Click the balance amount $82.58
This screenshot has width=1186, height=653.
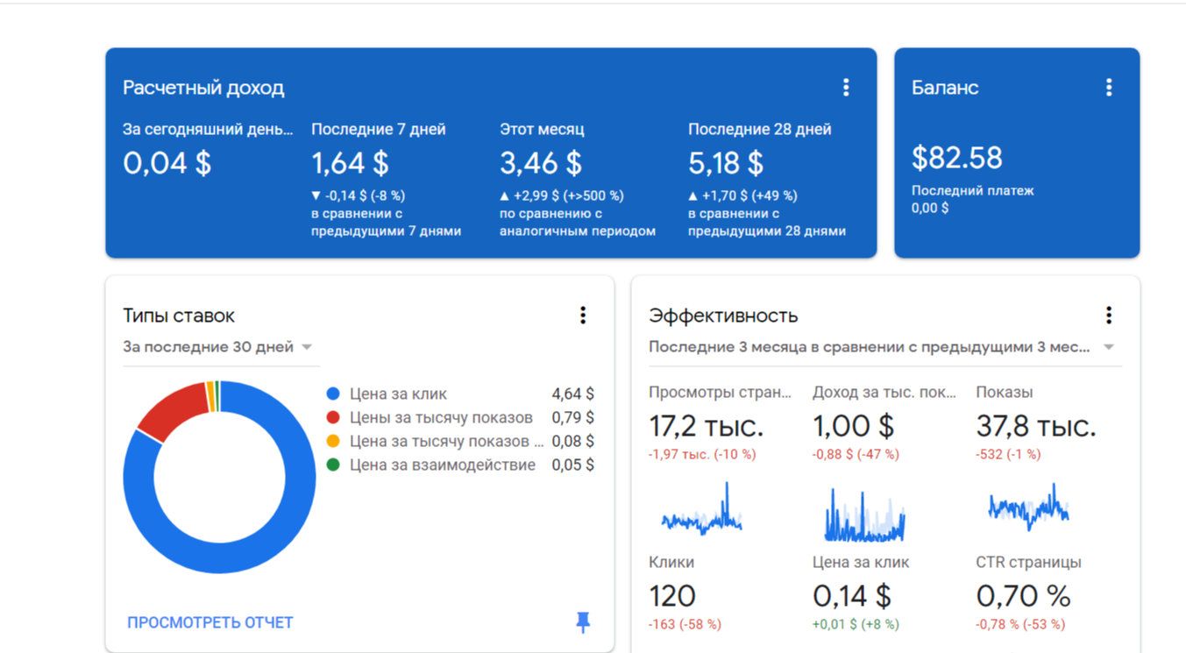click(x=957, y=158)
